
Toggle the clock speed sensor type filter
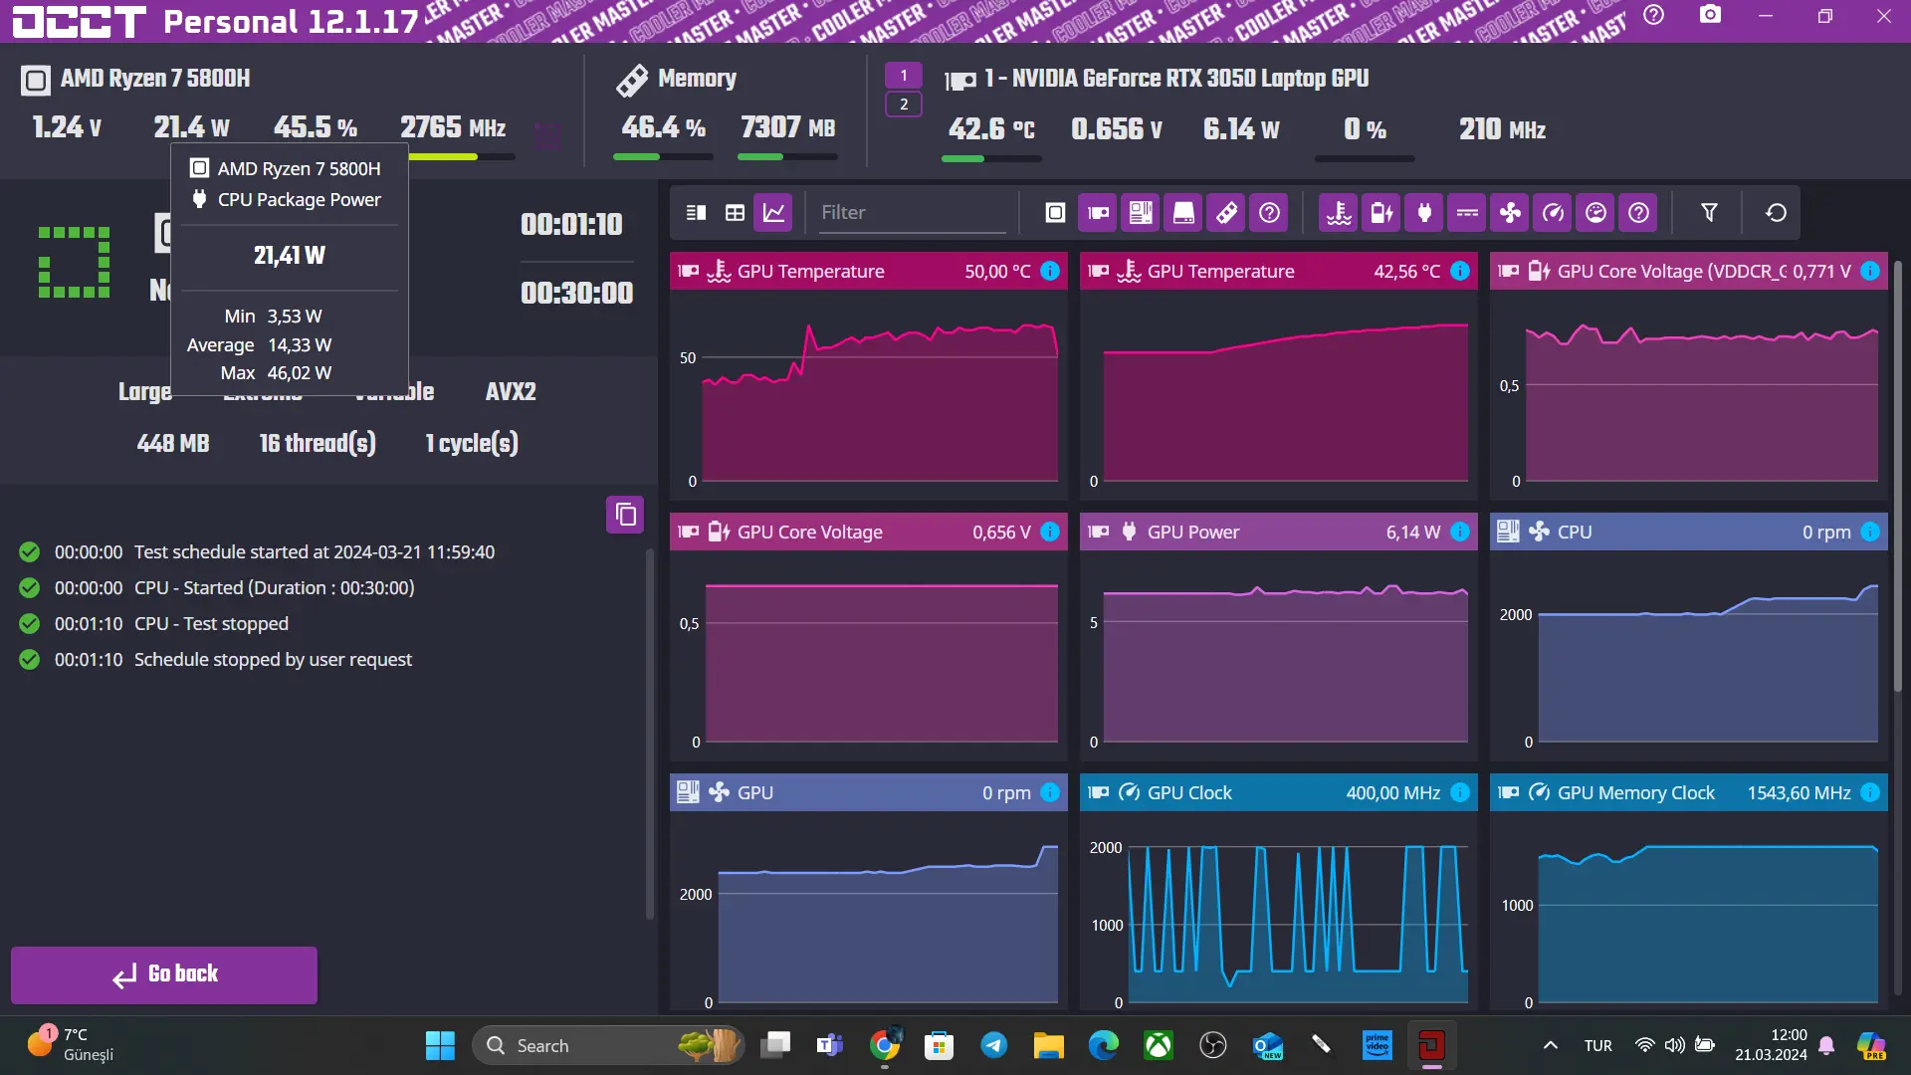(1553, 213)
